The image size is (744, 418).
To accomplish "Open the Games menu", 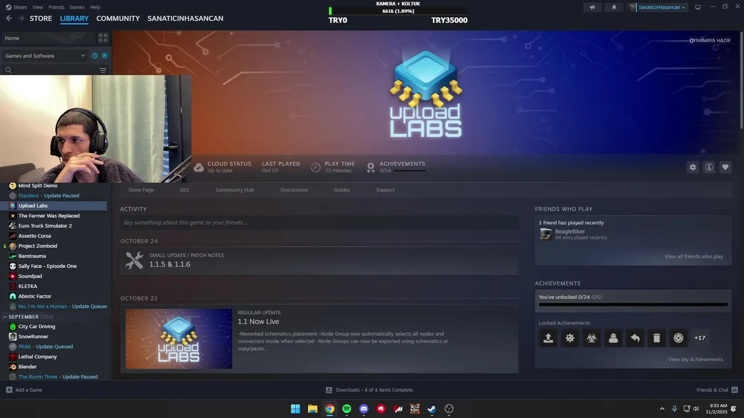I will pyautogui.click(x=77, y=7).
